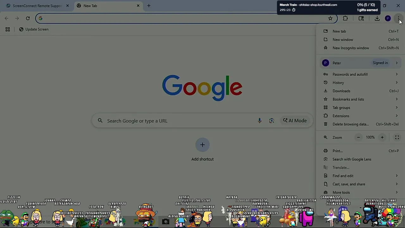This screenshot has width=405, height=228.
Task: Click the Zoom out minus button
Action: pyautogui.click(x=358, y=137)
